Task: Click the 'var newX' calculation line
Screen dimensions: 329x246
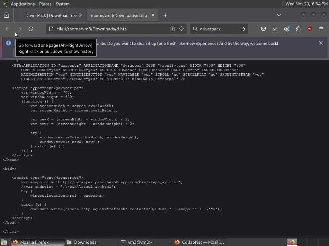Action: pyautogui.click(x=80, y=119)
